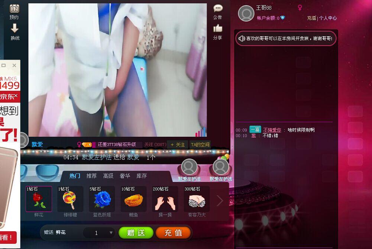The image size is (372, 249).
Task: Click the right 默爱左护法 guardian avatar
Action: tap(221, 167)
